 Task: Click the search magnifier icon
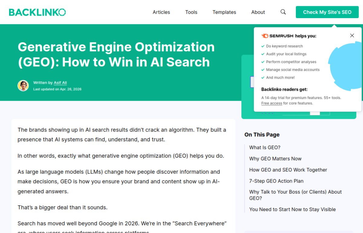point(283,12)
